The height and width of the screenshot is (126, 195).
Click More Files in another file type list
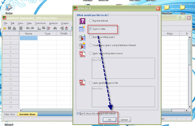click(98, 89)
